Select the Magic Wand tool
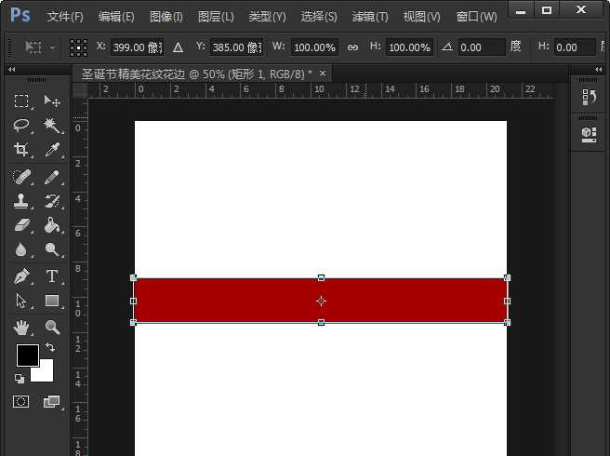Viewport: 610px width, 456px height. coord(52,125)
